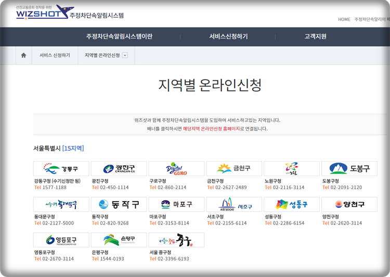Screen dimensions: 390x277
Task: Open the 서비스신청하기 menu
Action: (x=228, y=36)
